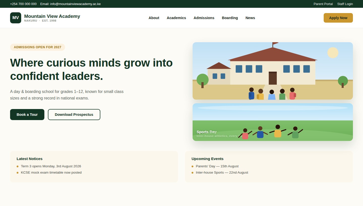Click the Admissions Open for 2027 badge
Image resolution: width=363 pixels, height=206 pixels.
(38, 47)
